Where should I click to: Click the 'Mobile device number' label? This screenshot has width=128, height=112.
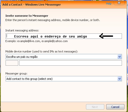coord(42,51)
